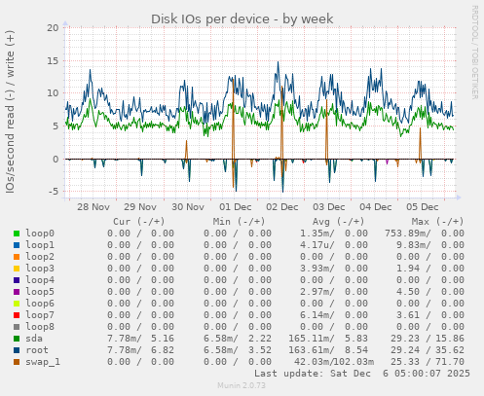Click the y-axis label 'IOs/second read (-) / write (+)'
Screen dimensions: 484x396
(10, 112)
